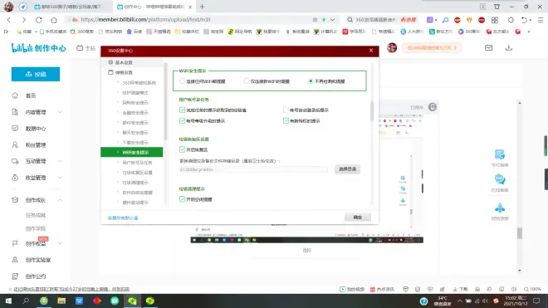This screenshot has height=308, width=548.
Task: Click the magnifier extension icon in browser toolbar
Action: coord(445,20)
